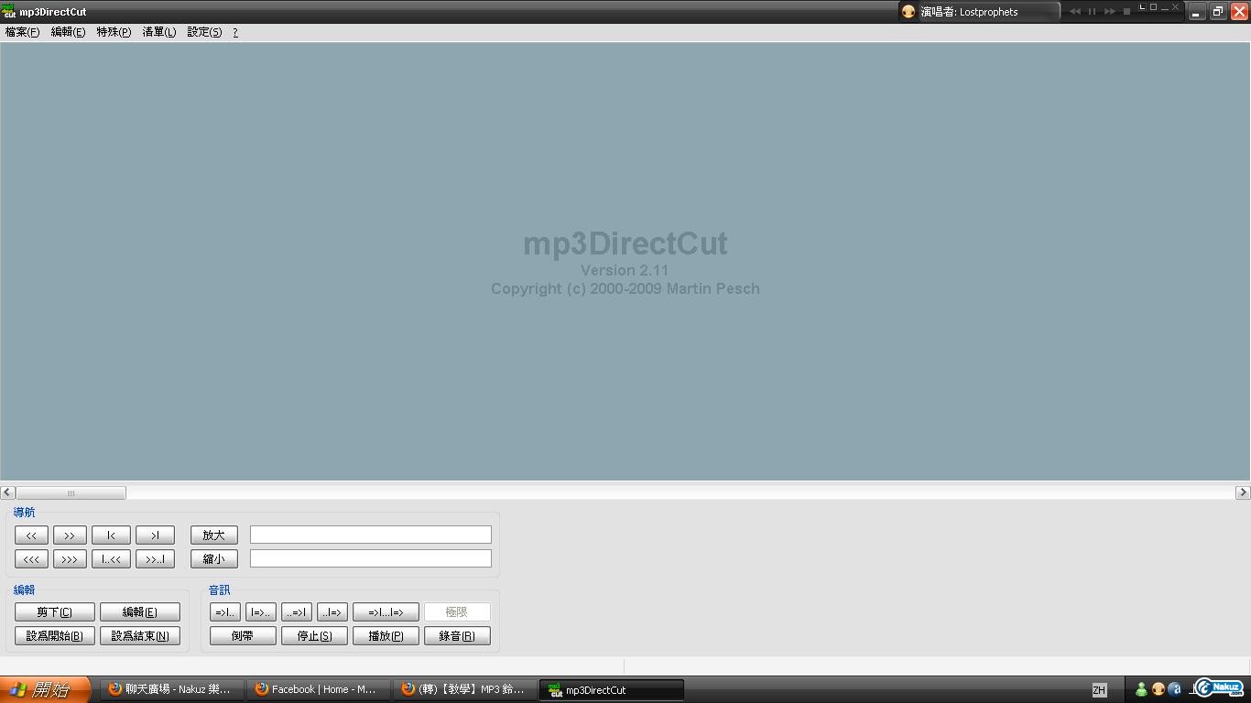This screenshot has height=703, width=1251.
Task: Click the orange headphone face tray icon
Action: coord(1158,689)
